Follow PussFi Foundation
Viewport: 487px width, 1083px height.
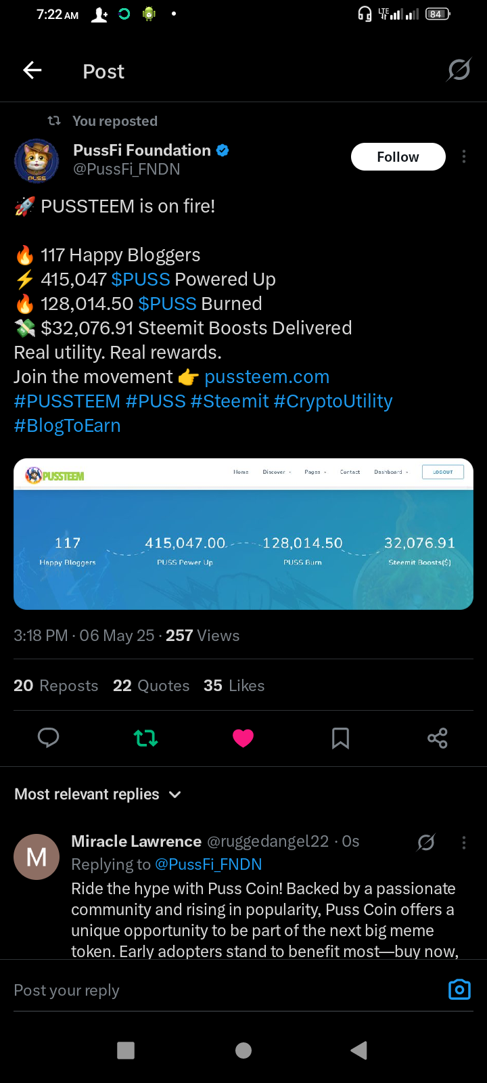[398, 157]
